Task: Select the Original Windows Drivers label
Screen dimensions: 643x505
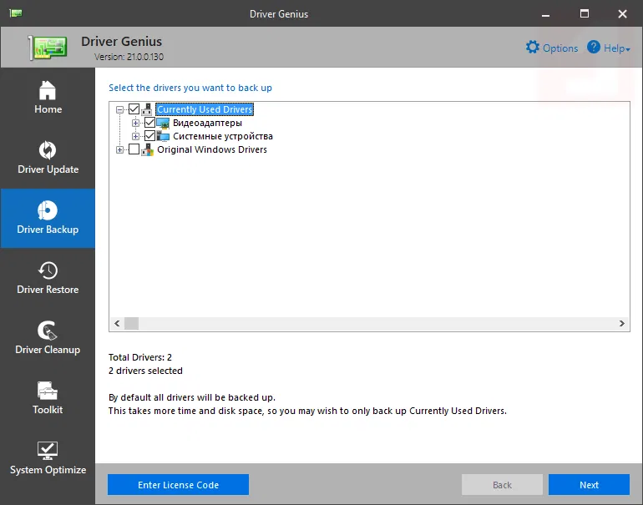Action: [x=212, y=149]
